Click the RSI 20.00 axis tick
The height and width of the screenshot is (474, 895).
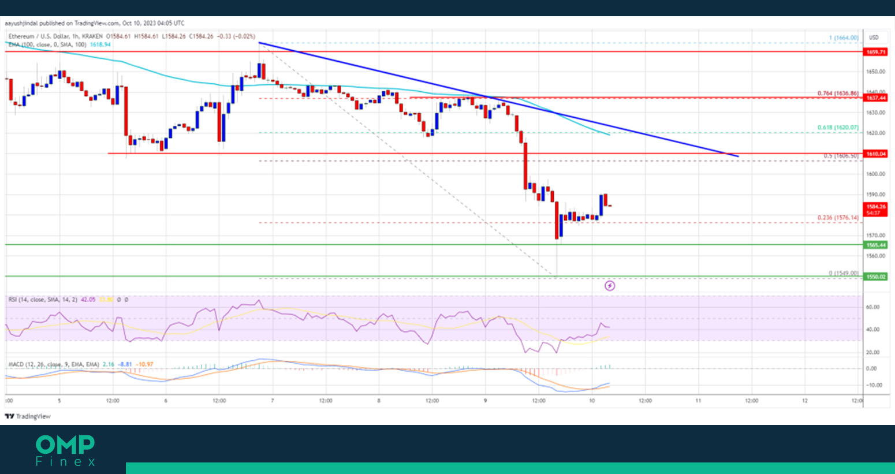tap(872, 352)
